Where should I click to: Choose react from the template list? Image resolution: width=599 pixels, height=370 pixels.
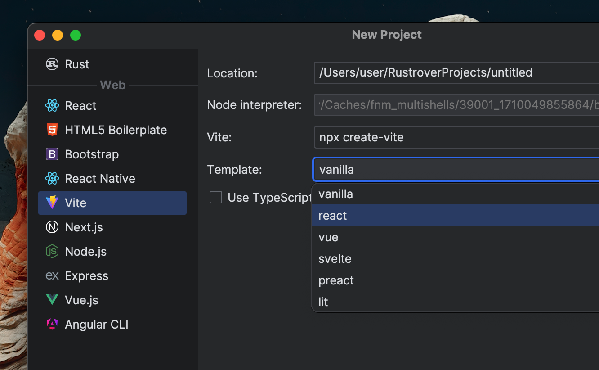(x=456, y=216)
